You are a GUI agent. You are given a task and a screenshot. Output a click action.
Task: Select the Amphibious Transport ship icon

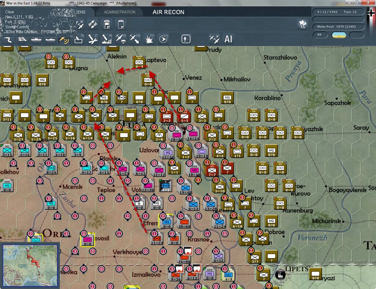point(50,39)
